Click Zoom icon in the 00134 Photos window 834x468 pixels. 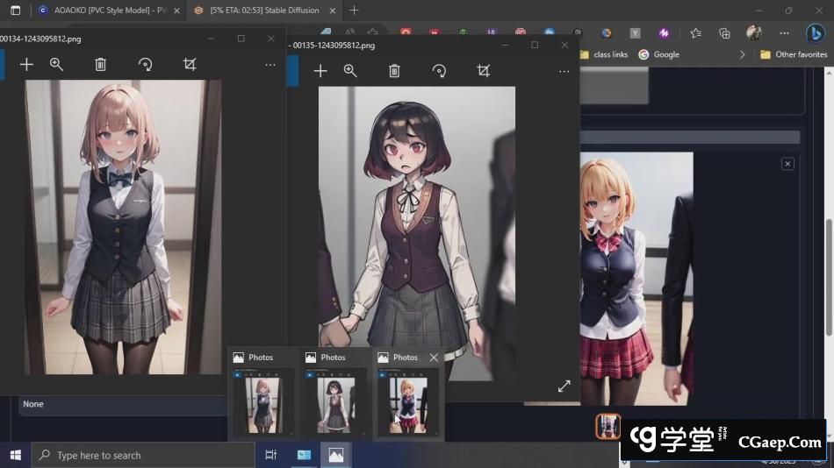pyautogui.click(x=57, y=64)
